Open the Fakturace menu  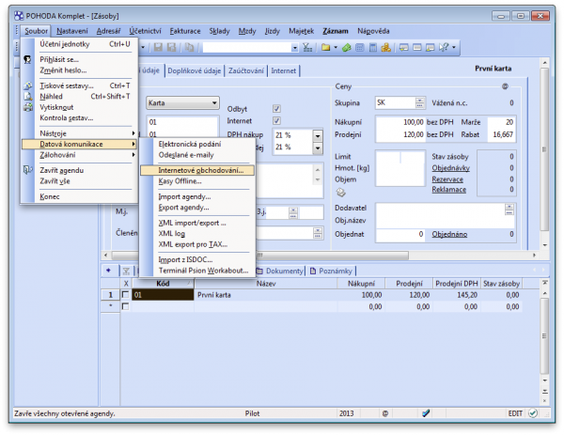coord(185,31)
